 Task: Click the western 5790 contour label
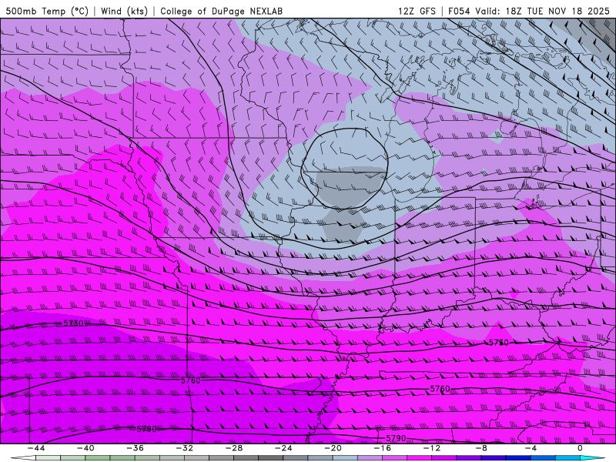click(x=147, y=429)
